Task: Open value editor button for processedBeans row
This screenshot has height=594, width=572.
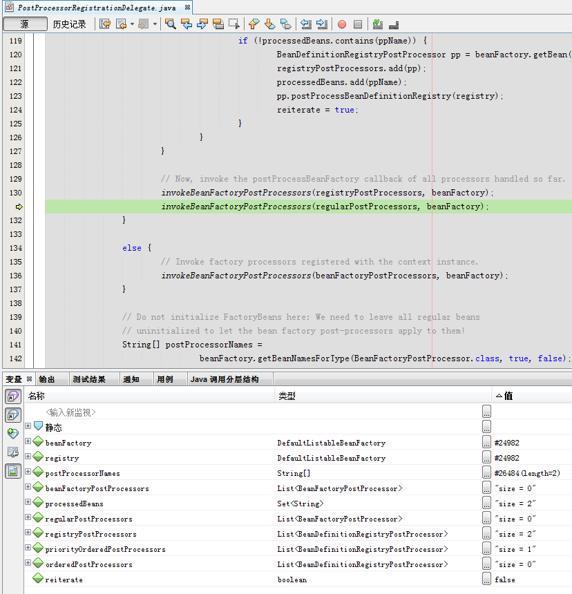Action: [487, 502]
